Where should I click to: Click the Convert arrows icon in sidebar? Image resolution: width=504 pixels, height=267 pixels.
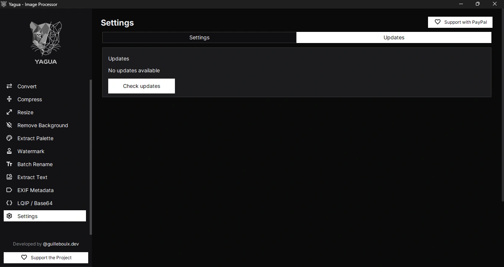tap(9, 86)
